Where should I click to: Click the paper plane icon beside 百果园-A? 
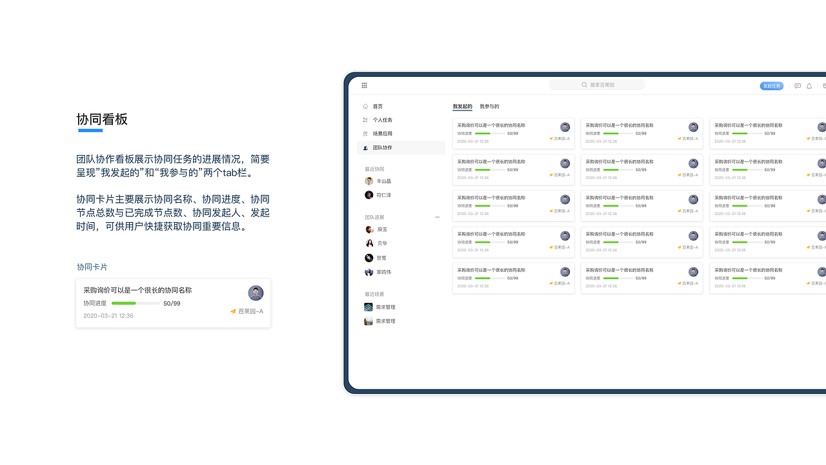[x=233, y=311]
